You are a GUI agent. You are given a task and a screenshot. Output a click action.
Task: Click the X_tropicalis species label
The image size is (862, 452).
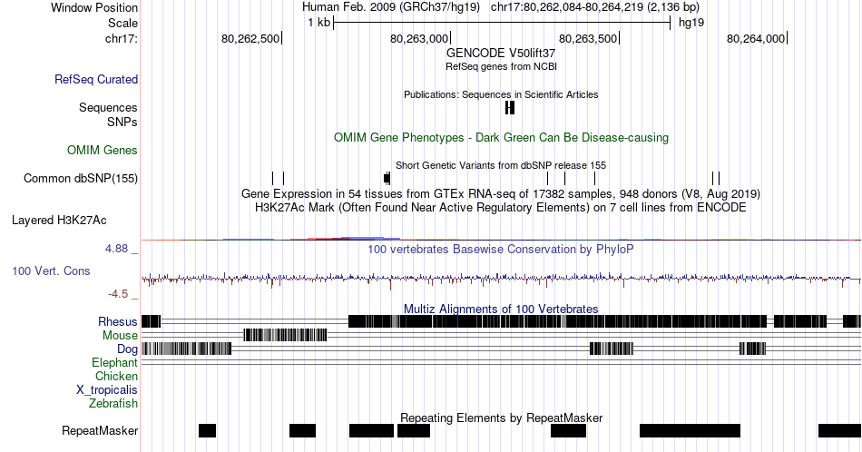click(x=107, y=389)
